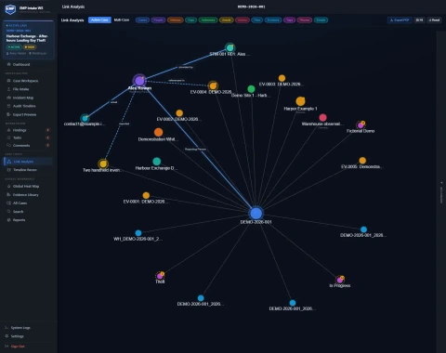The height and width of the screenshot is (353, 446).
Task: Select Link Analysis in sidebar
Action: tap(28, 162)
